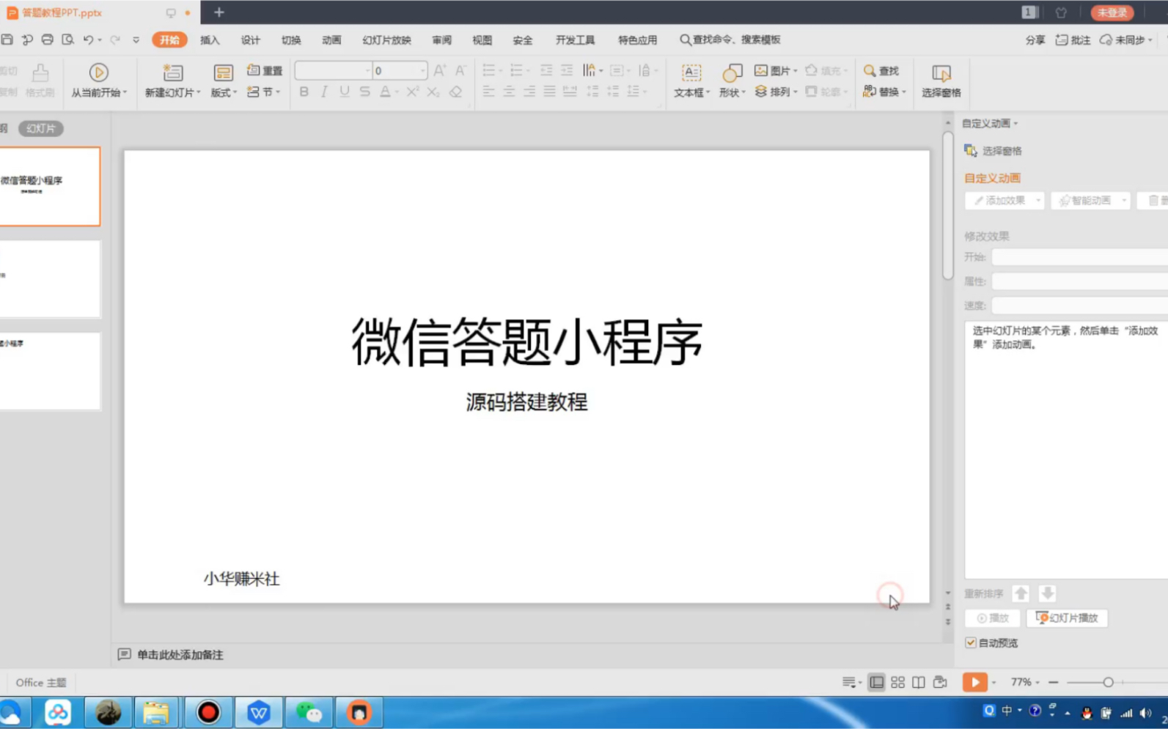
Task: Open the 视图 view tab
Action: click(x=482, y=40)
